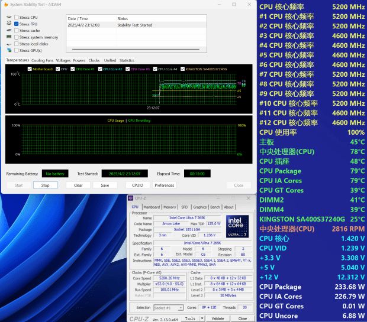The width and height of the screenshot is (367, 322).
Task: Click the #12 CPU 核心频率 4600 MHz row
Action: pyautogui.click(x=312, y=123)
